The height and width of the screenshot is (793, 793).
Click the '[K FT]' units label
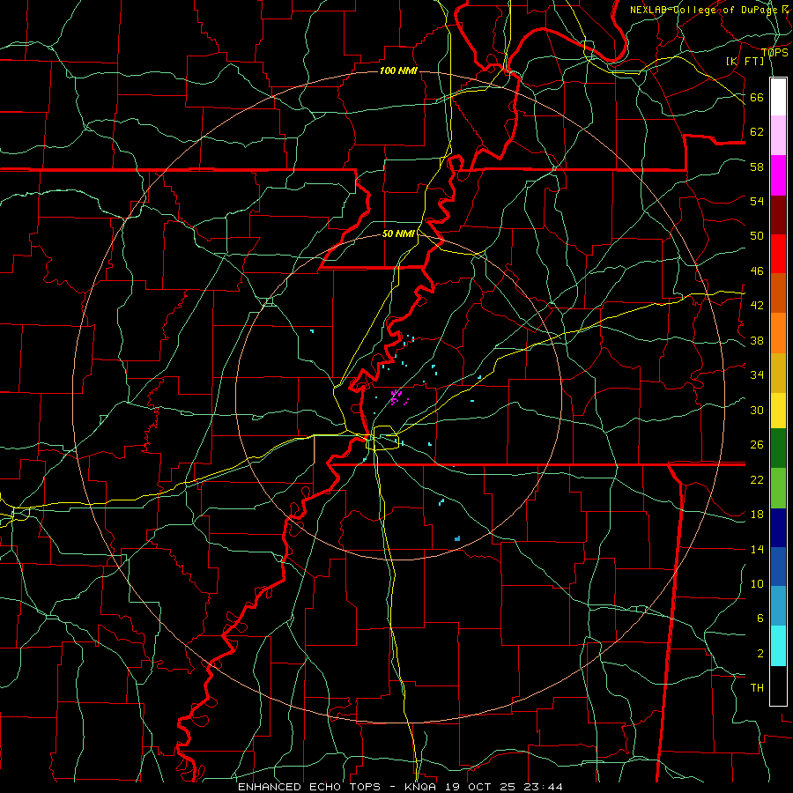pyautogui.click(x=745, y=61)
